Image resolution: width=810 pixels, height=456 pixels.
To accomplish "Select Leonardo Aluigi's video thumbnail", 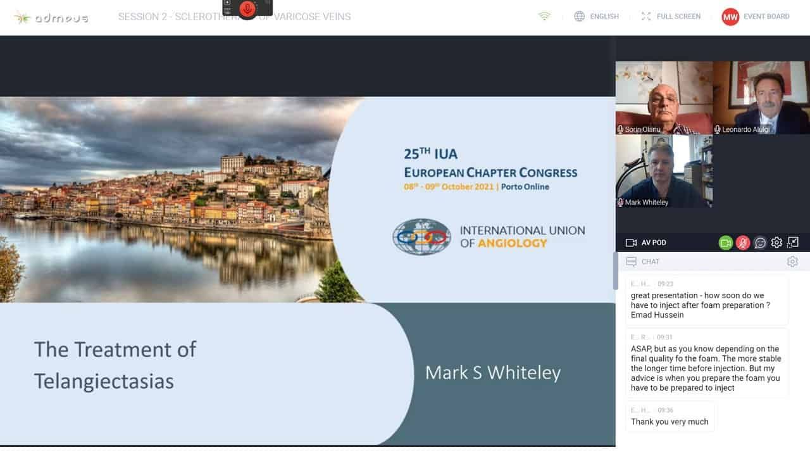I will [761, 98].
